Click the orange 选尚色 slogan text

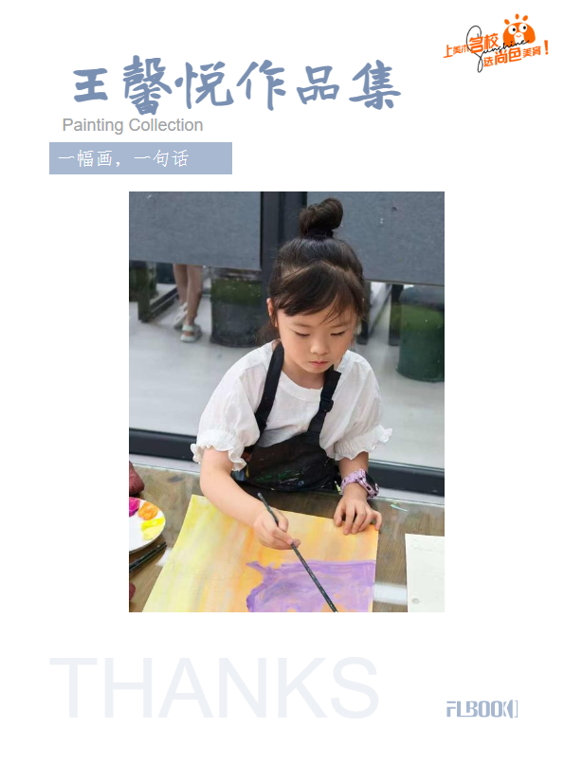click(501, 58)
